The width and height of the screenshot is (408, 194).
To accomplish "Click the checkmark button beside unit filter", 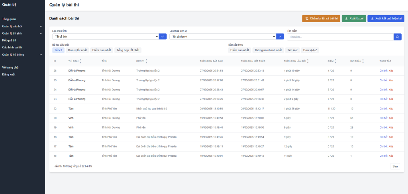I will pos(280,36).
